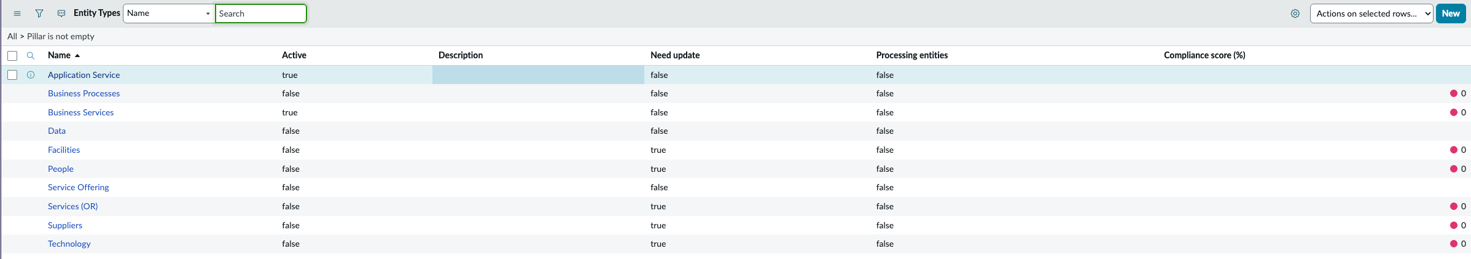The height and width of the screenshot is (259, 1471).
Task: Check the select-all rows checkbox
Action: 12,56
